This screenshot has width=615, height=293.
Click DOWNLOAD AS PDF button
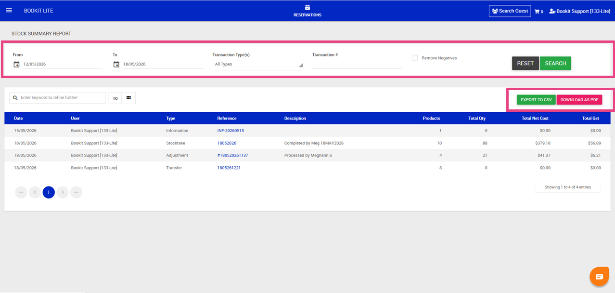(579, 100)
